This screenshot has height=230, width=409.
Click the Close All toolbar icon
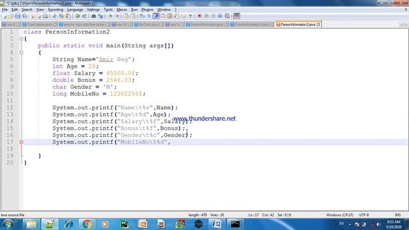(x=39, y=16)
